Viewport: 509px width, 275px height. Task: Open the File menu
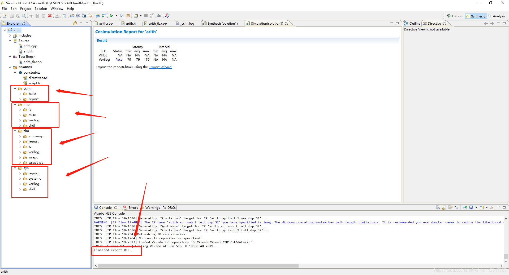(4, 9)
